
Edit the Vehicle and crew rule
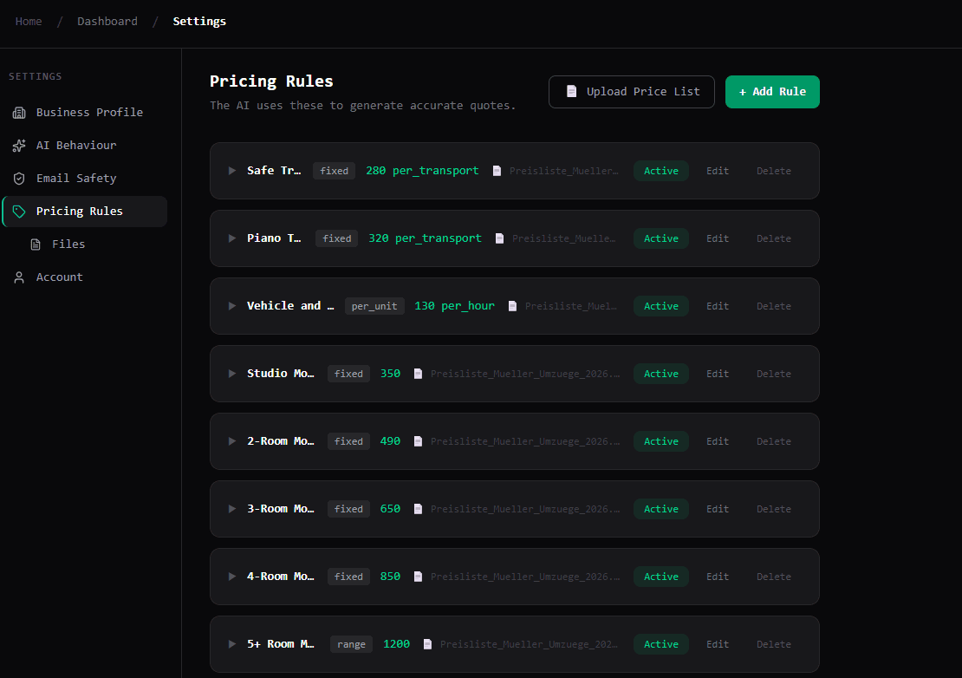coord(717,306)
